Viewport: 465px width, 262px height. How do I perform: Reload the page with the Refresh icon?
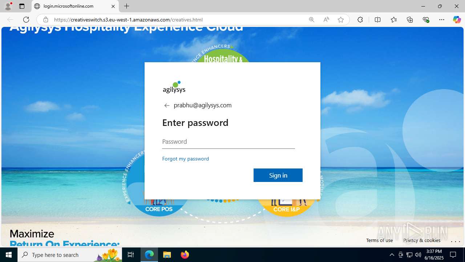[26, 20]
